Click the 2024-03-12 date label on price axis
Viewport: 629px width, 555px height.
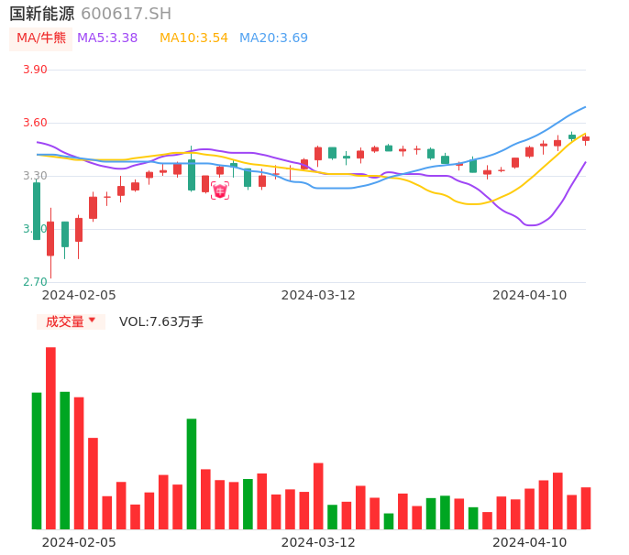[318, 295]
